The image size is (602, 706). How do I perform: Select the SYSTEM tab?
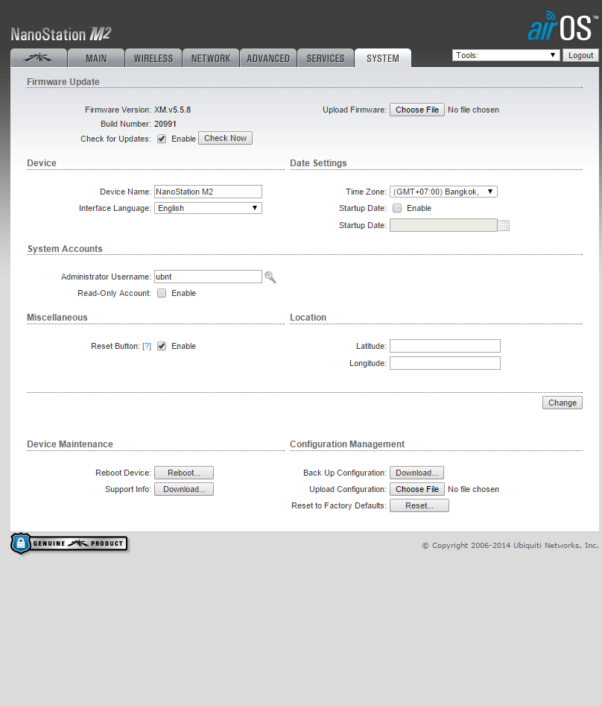coord(383,58)
